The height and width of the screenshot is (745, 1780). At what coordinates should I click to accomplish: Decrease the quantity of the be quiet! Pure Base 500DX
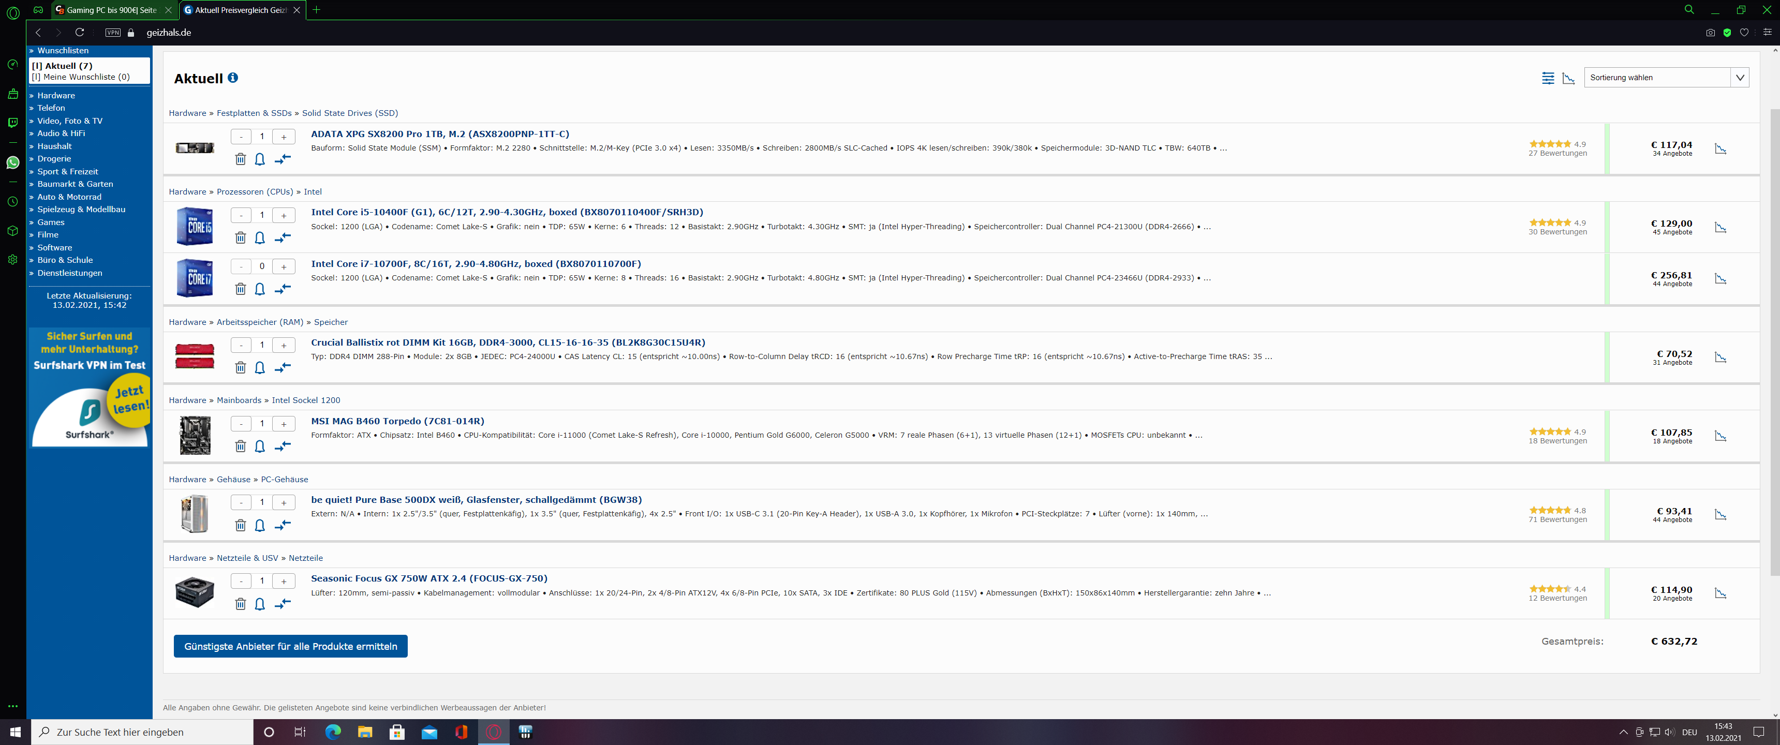coord(241,503)
